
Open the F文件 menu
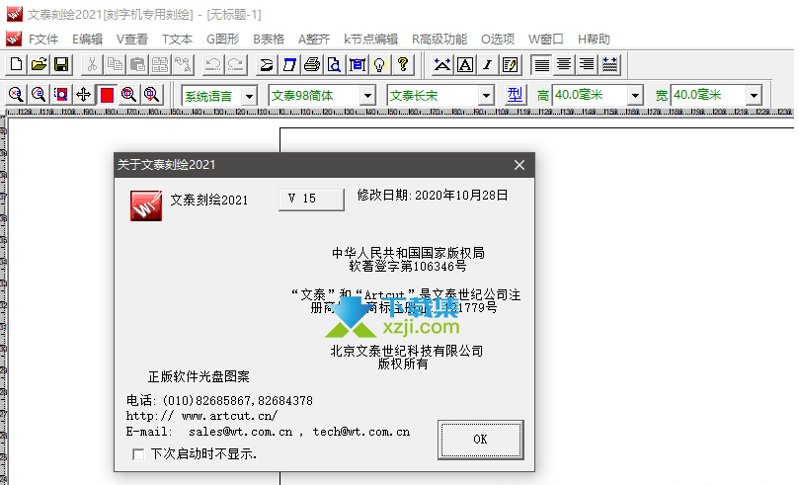43,40
